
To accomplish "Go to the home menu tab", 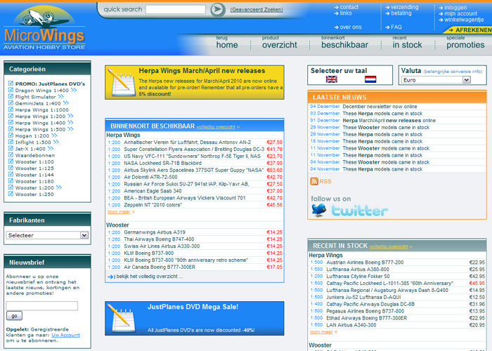I will 227,42.
